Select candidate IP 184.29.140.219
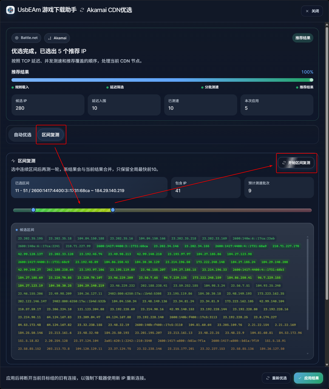The image size is (329, 389). pos(91,286)
